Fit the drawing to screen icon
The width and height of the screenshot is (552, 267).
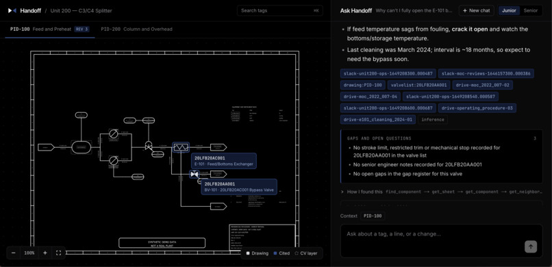(58, 253)
